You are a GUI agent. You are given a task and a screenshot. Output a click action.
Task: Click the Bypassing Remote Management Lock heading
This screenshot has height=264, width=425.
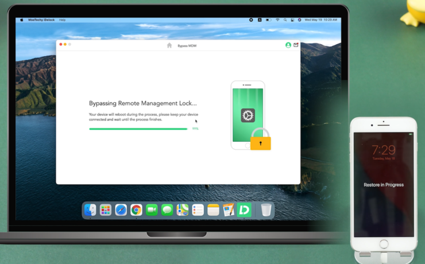coord(143,103)
